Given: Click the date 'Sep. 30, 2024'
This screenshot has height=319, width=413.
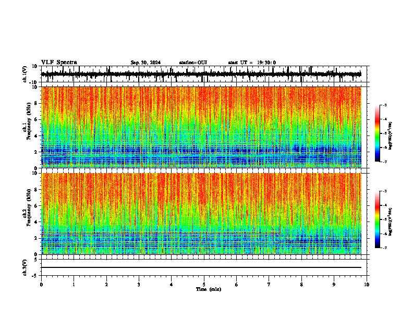Looking at the screenshot, I should (145, 63).
